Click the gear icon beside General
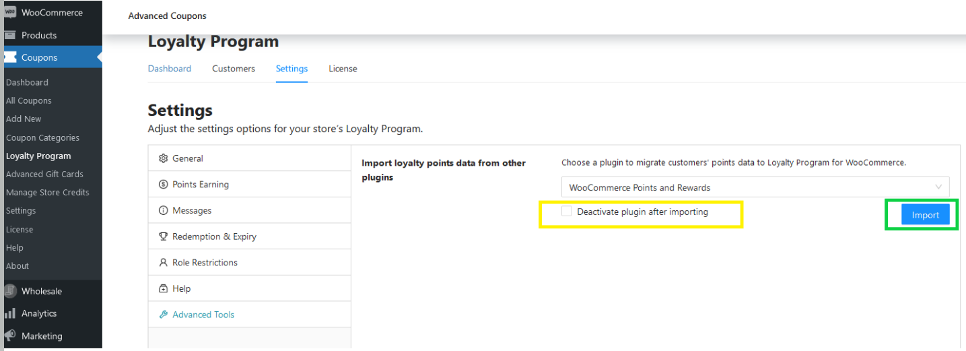The image size is (966, 351). [x=163, y=158]
